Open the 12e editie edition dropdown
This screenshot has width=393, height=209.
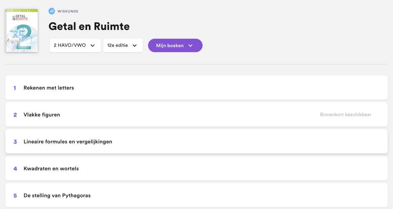123,45
